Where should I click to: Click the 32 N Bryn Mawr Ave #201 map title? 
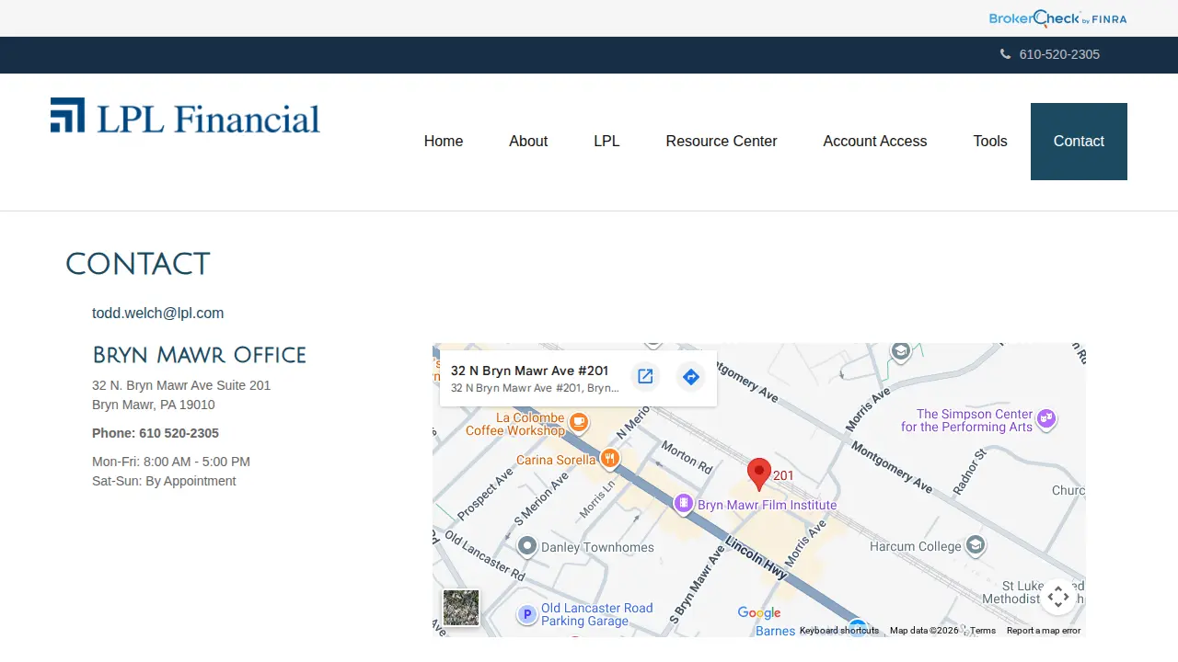pos(529,371)
